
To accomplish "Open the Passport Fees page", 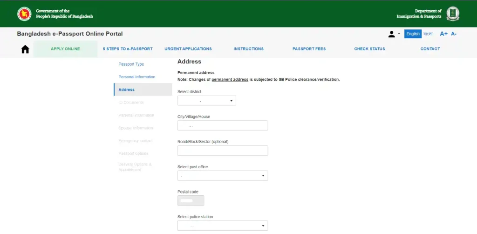I will 309,49.
